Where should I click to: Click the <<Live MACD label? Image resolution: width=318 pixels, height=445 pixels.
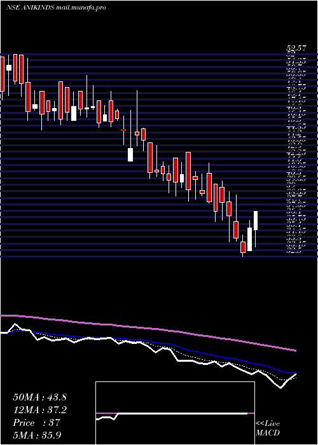coord(268,428)
